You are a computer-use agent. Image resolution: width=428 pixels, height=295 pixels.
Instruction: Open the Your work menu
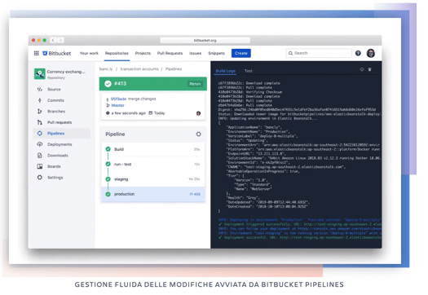pos(89,53)
